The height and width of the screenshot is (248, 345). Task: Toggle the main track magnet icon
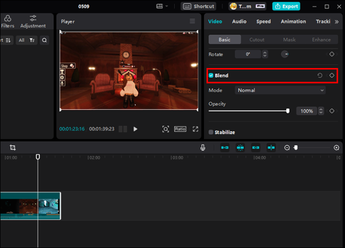pyautogui.click(x=224, y=147)
